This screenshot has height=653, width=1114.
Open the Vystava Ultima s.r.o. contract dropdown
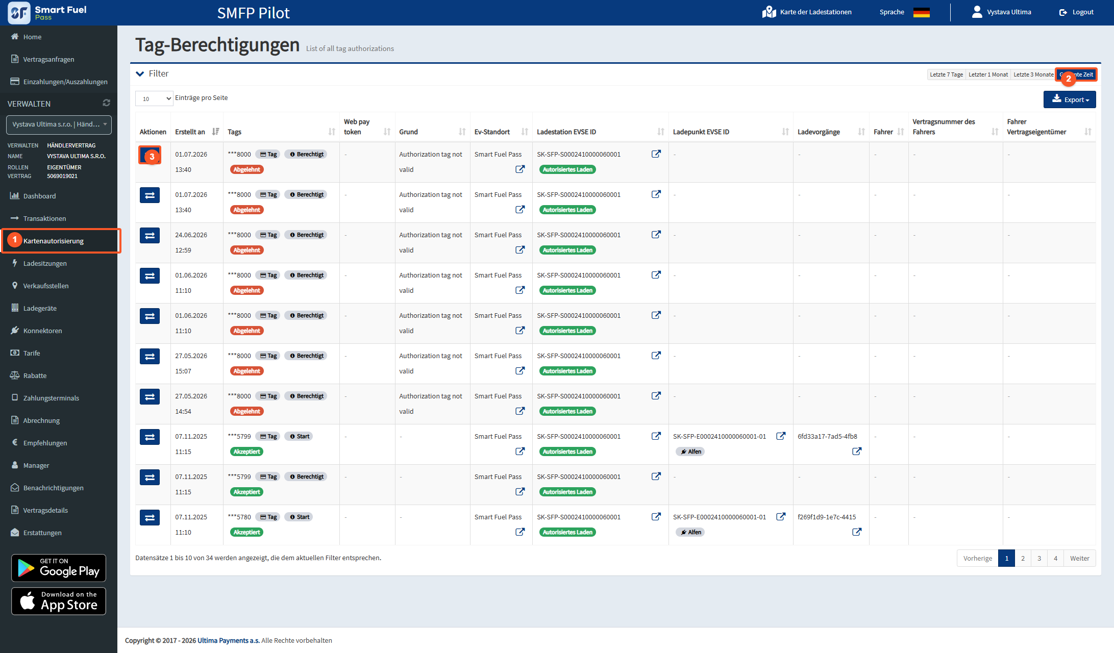pyautogui.click(x=59, y=124)
